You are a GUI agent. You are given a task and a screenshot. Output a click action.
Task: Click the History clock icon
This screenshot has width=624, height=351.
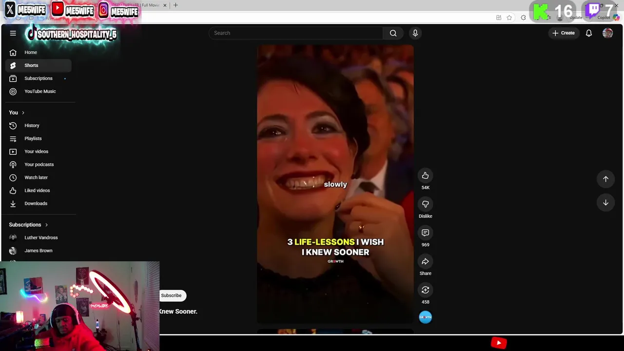13,125
